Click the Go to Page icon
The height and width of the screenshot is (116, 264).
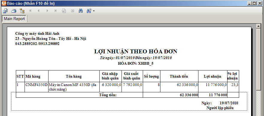coord(64,11)
